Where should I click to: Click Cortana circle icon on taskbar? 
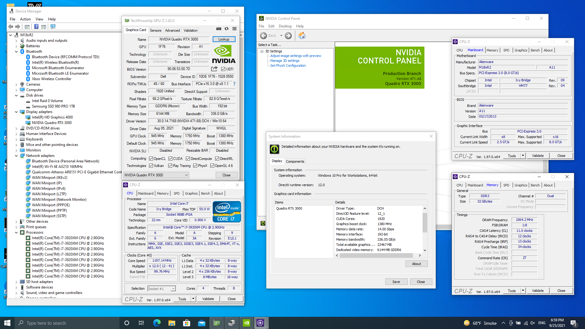[127, 323]
